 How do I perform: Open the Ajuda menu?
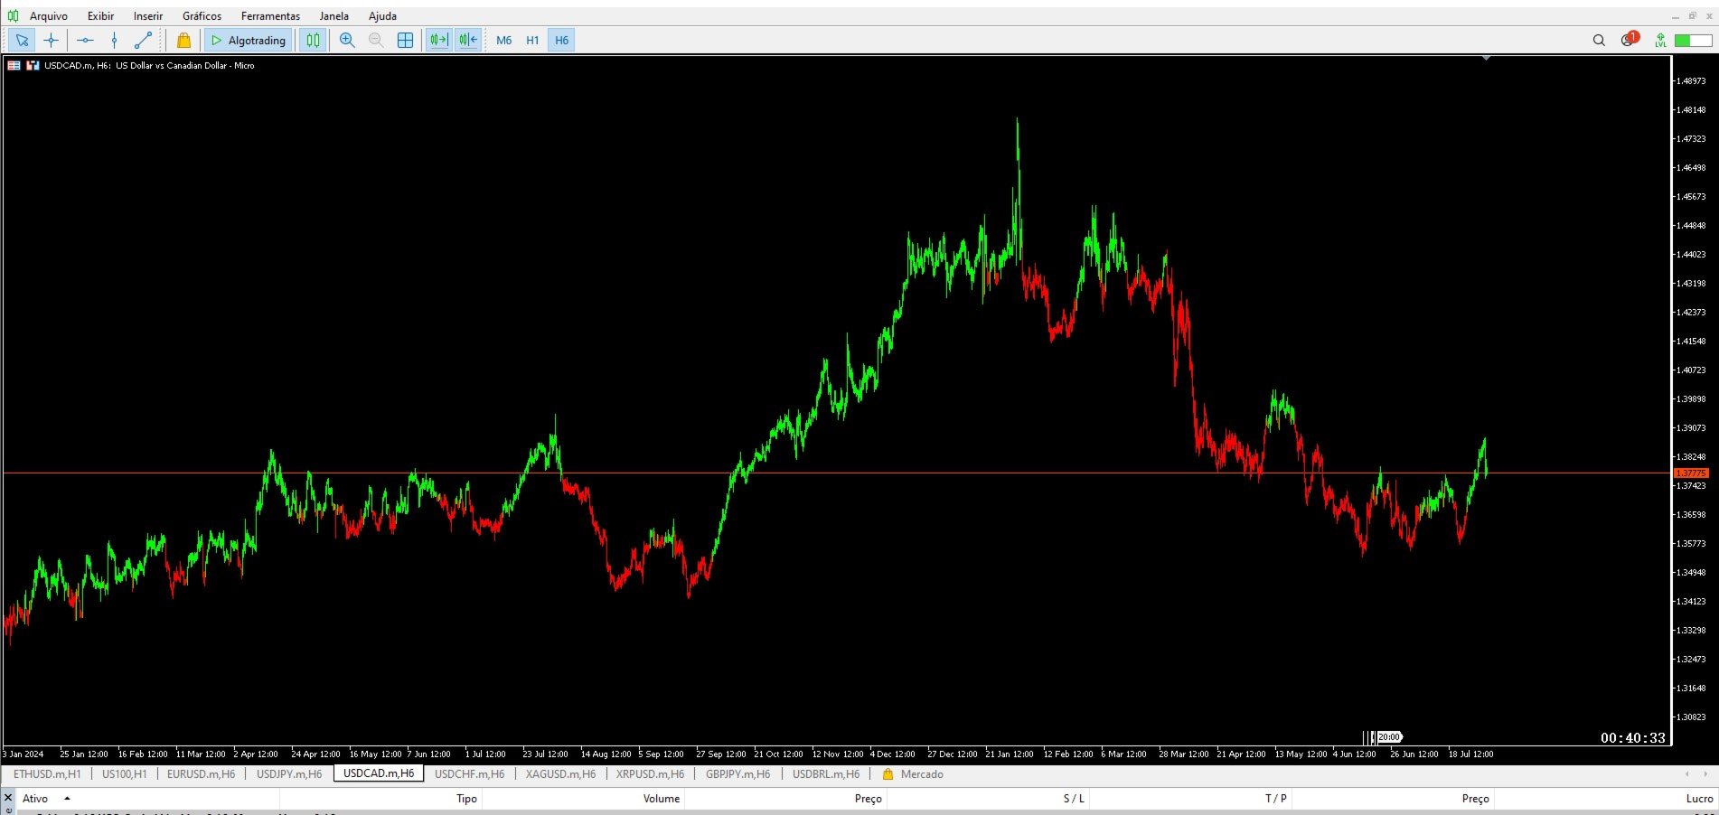382,15
